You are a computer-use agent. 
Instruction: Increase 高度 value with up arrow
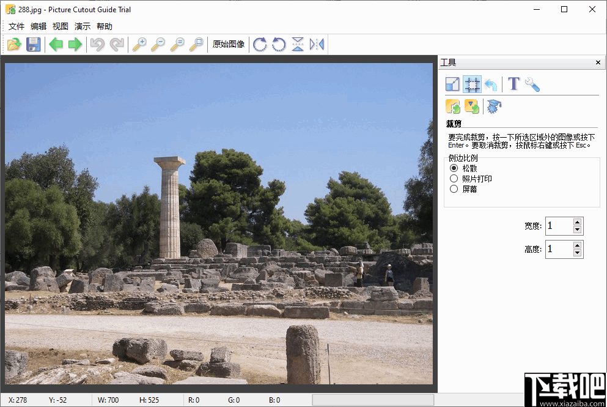(577, 245)
